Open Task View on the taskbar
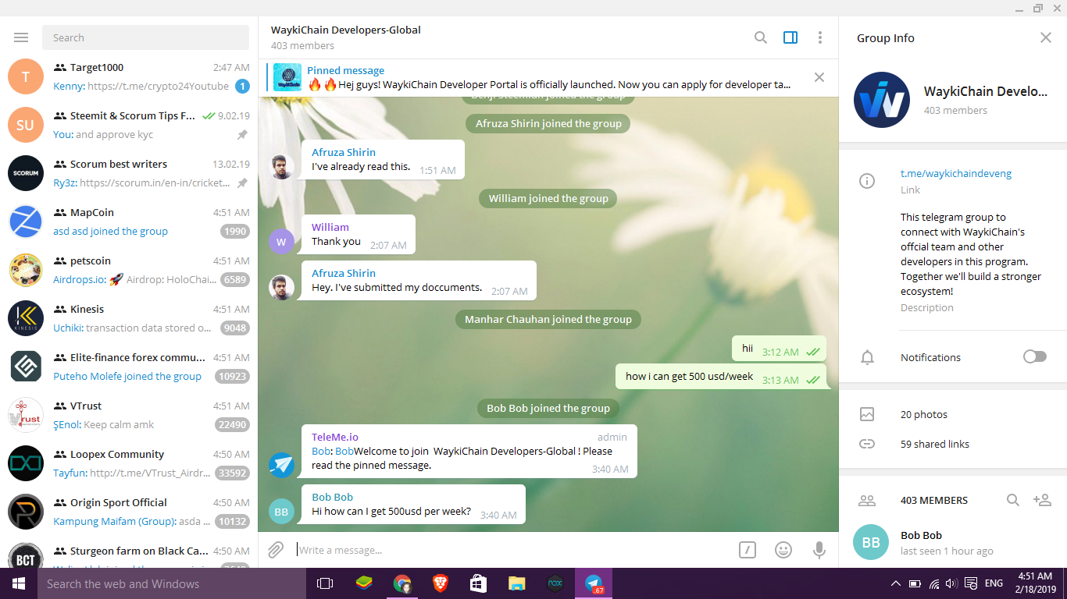 click(325, 583)
